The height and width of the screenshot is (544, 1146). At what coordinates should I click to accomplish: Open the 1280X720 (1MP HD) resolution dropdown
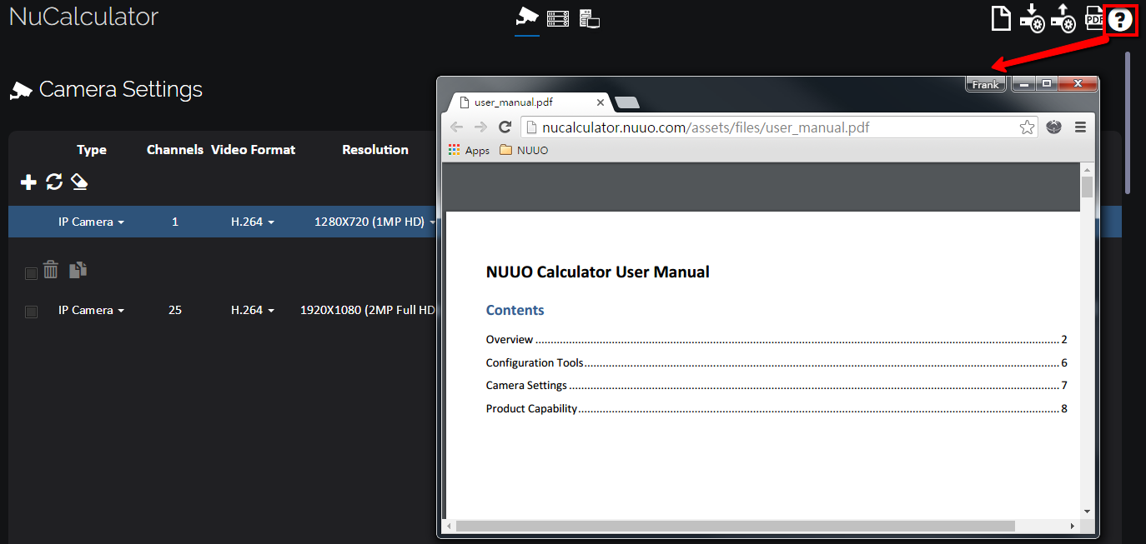coord(374,222)
